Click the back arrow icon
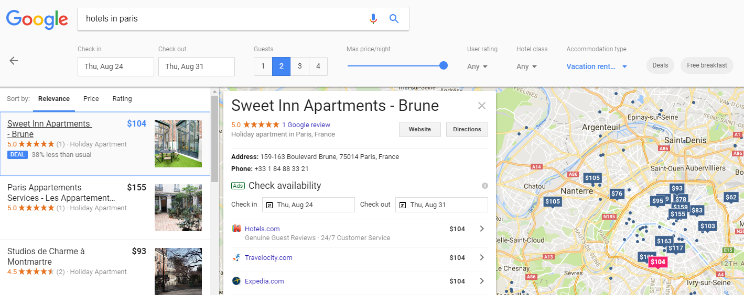 click(x=14, y=61)
